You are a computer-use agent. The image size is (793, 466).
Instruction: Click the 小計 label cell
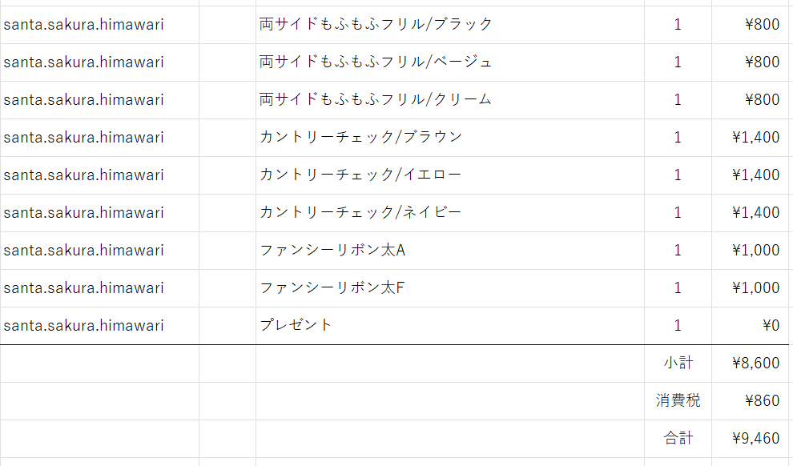[678, 363]
